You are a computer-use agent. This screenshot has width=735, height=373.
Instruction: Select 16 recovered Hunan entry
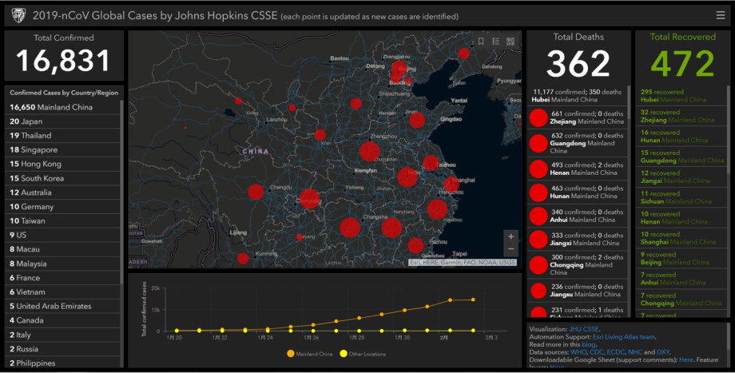tap(681, 137)
